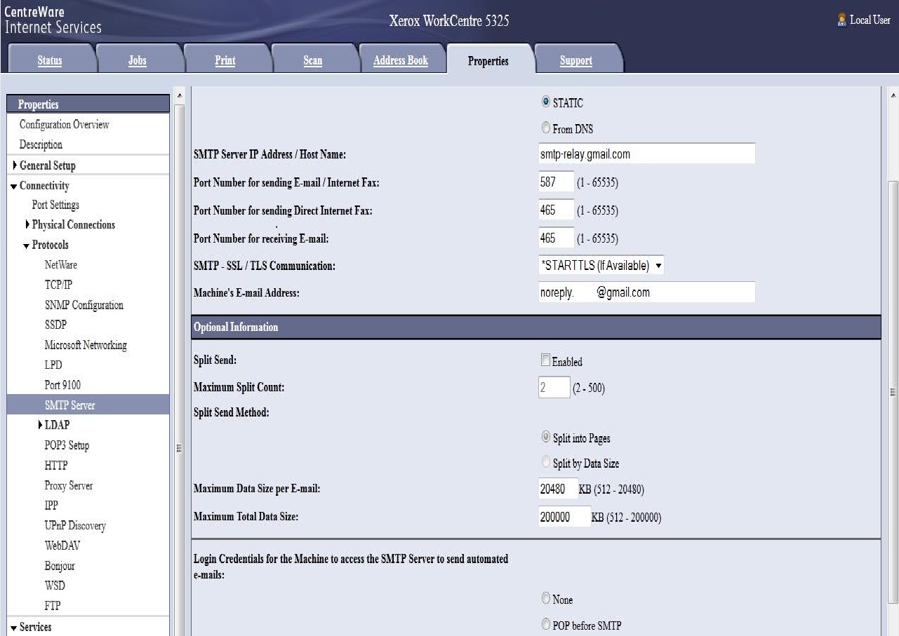The height and width of the screenshot is (636, 899).
Task: Click the Local User icon
Action: point(841,20)
